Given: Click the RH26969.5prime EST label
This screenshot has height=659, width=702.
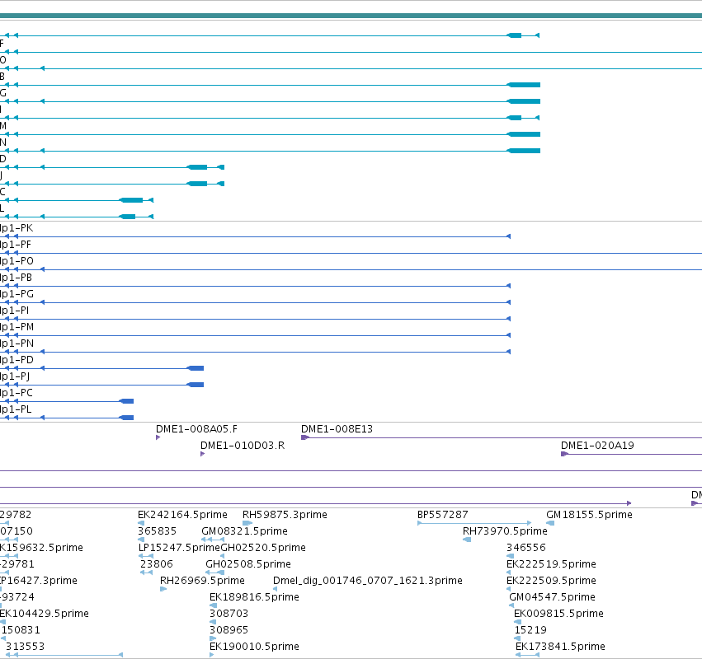Looking at the screenshot, I should click(x=202, y=582).
